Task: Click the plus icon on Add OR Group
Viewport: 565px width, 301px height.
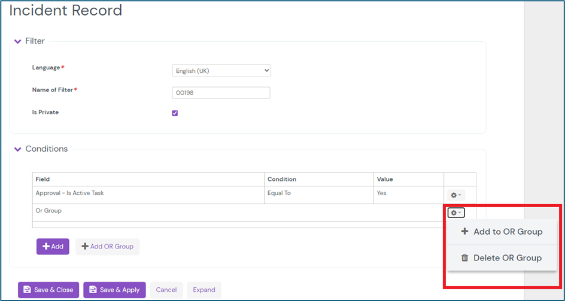Action: tap(84, 247)
